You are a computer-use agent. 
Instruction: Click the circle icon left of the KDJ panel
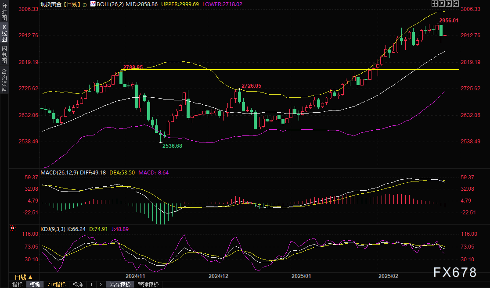point(13,228)
